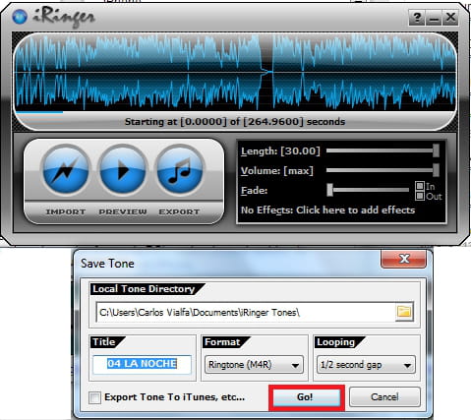Click No Effects text to add effects
This screenshot has width=471, height=420.
[x=327, y=210]
